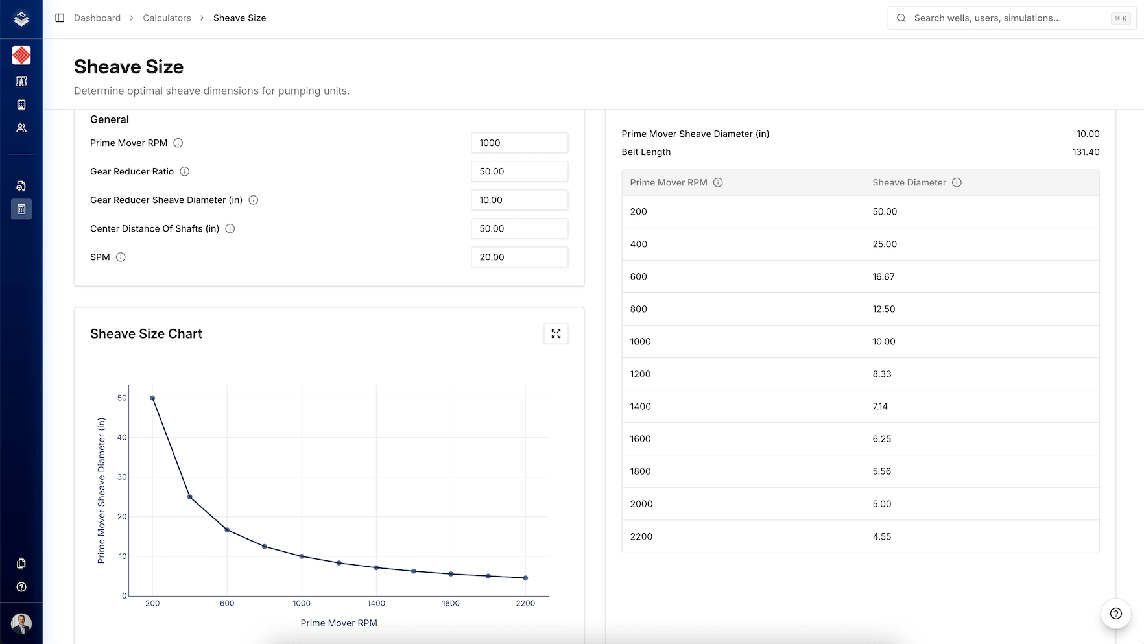The height and width of the screenshot is (644, 1144).
Task: Select the Sheave Size breadcrumb label
Action: coord(239,18)
